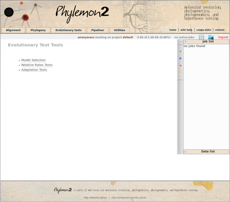
Task: Click the blue status dot
Action: (181, 58)
